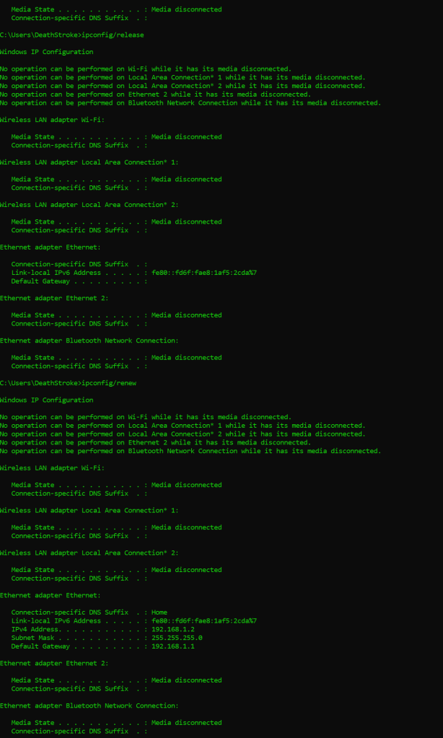Click first Wi-Fi no operation message after release
This screenshot has width=443, height=738.
(145, 69)
